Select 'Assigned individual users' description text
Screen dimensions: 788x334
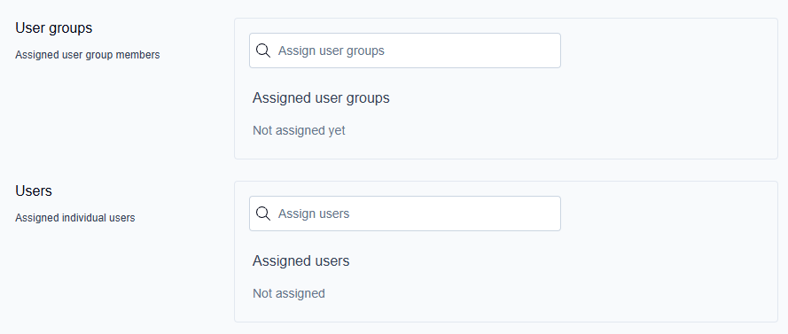[74, 218]
